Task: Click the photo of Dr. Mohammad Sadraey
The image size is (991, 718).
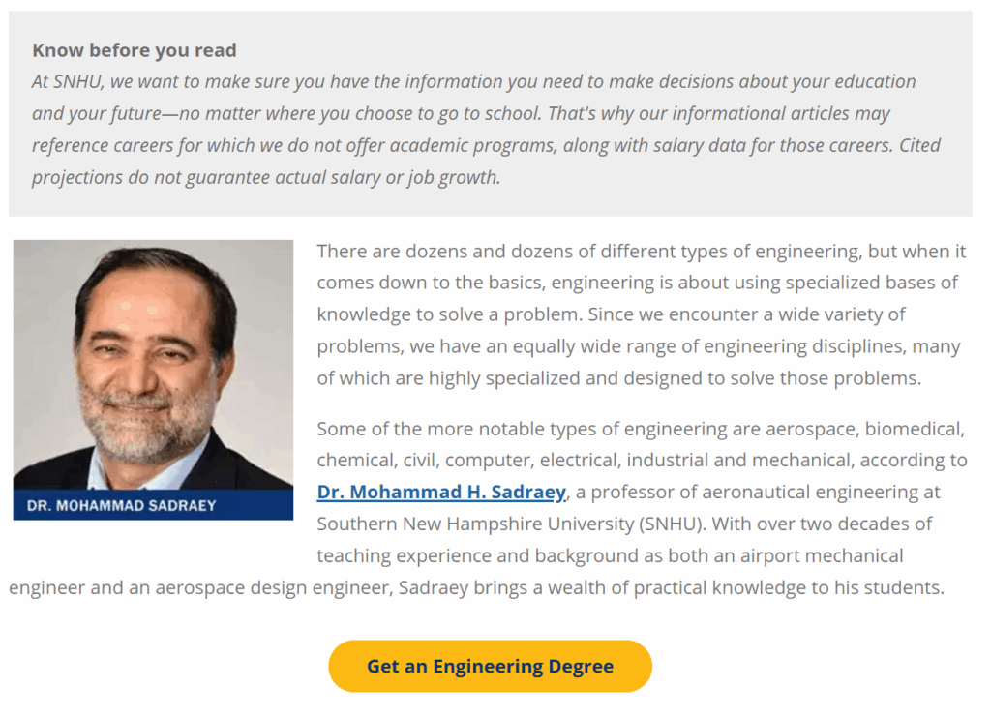Action: click(152, 363)
